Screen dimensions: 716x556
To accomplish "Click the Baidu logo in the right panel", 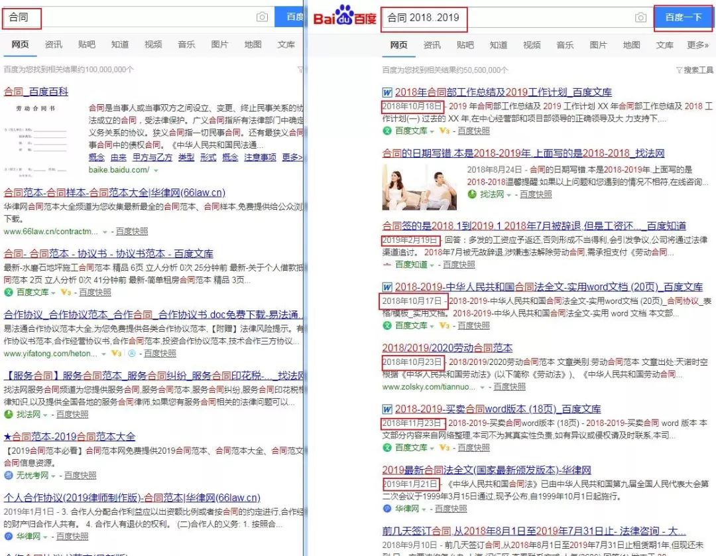I will pyautogui.click(x=345, y=15).
